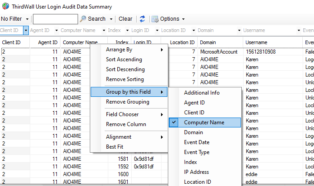Group by Domain in submenu
Image resolution: width=314 pixels, height=186 pixels.
click(x=205, y=132)
